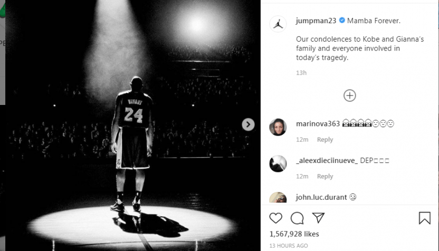Open the marinova363 username link
Image resolution: width=439 pixels, height=251 pixels.
click(x=318, y=124)
